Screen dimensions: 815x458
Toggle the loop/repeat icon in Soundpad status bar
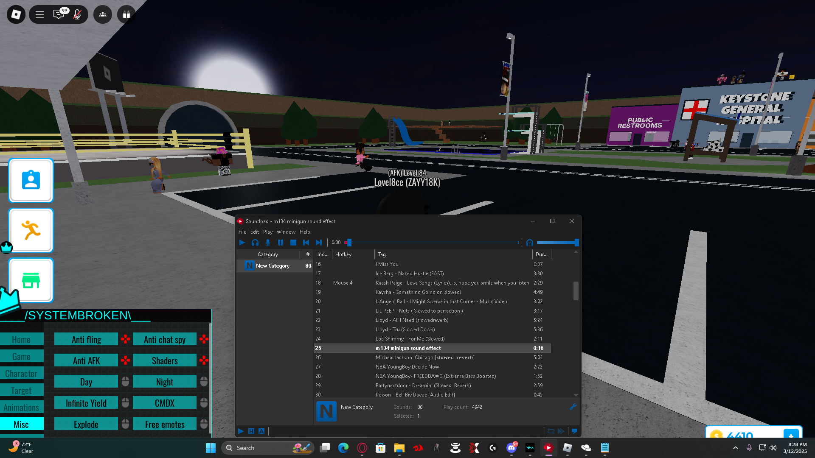(x=551, y=431)
